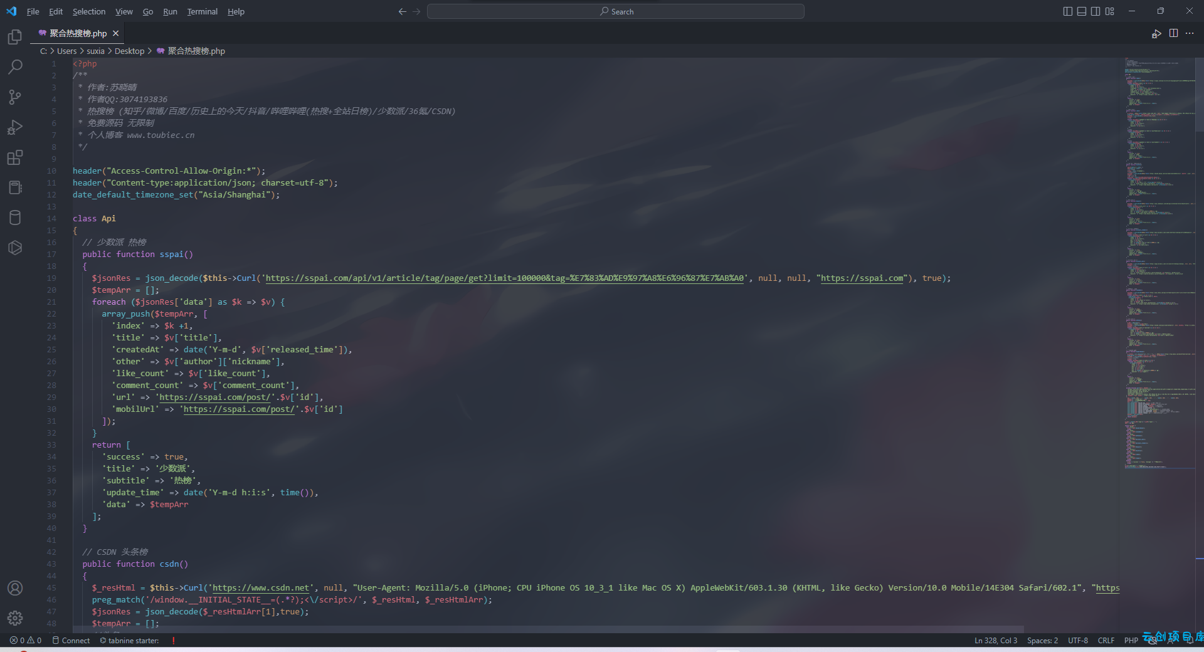Open the Explorer view in activity bar
The width and height of the screenshot is (1204, 652).
(15, 37)
